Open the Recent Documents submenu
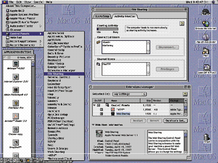This screenshot has width=218, height=163. (x=23, y=45)
